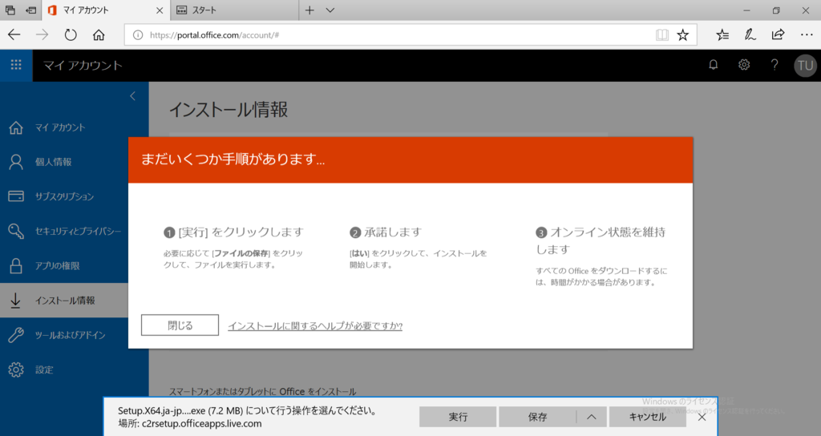Open セキュリティとプライバシー in sidebar
This screenshot has width=821, height=436.
pyautogui.click(x=64, y=231)
